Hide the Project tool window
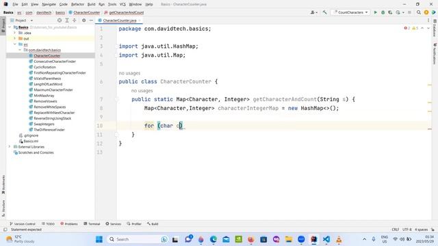 click(91, 20)
